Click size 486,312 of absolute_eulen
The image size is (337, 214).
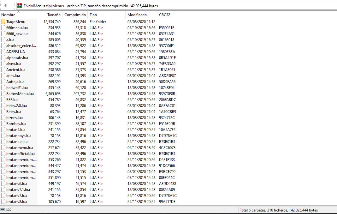[x=54, y=46]
